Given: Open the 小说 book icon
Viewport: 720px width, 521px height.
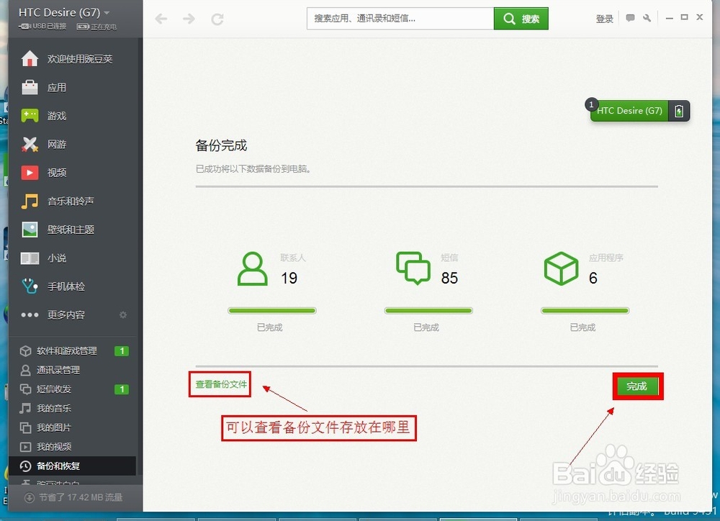Looking at the screenshot, I should [x=30, y=258].
